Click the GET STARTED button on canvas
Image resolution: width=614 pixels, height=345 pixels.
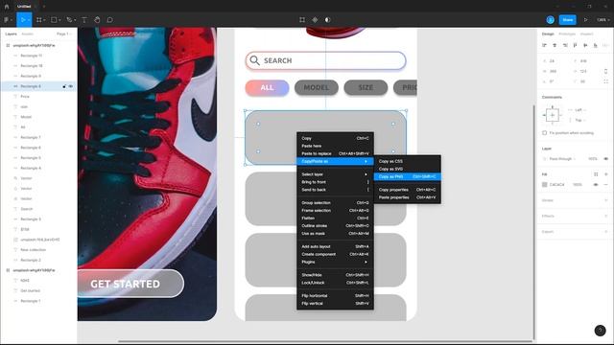pos(130,284)
